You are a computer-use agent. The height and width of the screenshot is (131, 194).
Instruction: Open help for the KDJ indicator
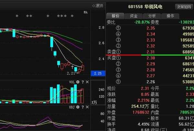pyautogui.click(x=82, y=107)
